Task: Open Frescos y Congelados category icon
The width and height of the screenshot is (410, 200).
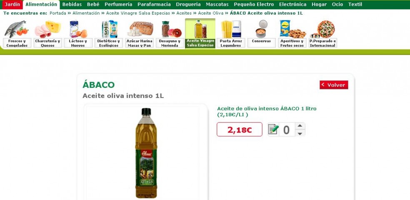Action: (17, 34)
